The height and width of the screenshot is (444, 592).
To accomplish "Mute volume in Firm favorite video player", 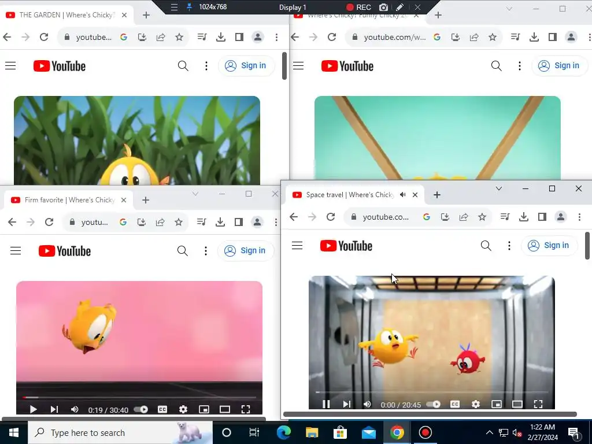I will [75, 409].
